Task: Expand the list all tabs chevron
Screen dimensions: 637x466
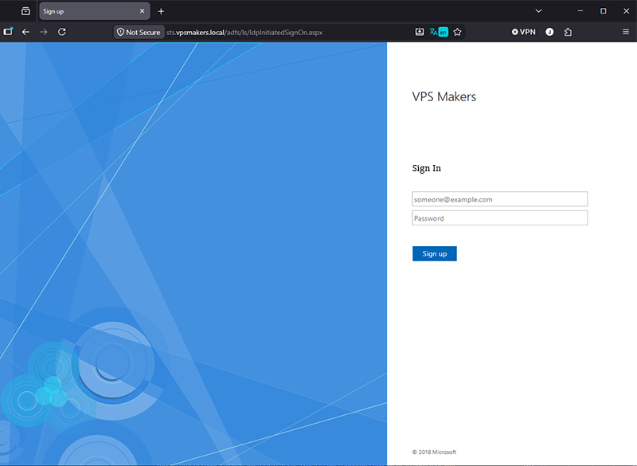Action: click(x=538, y=11)
